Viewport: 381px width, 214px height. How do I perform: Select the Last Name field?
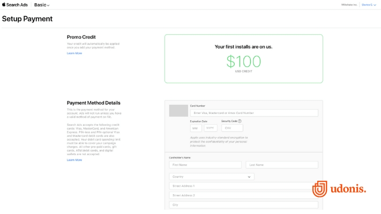tap(281, 165)
